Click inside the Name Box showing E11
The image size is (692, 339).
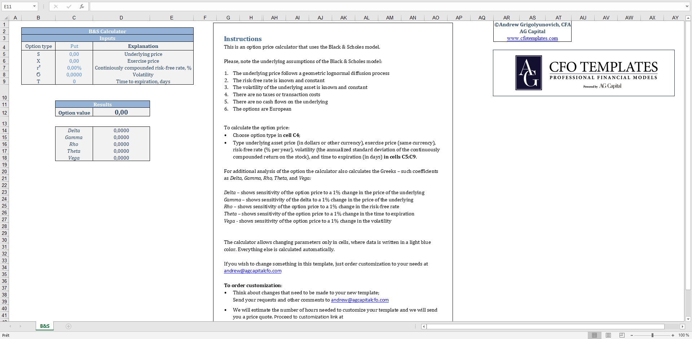[17, 6]
